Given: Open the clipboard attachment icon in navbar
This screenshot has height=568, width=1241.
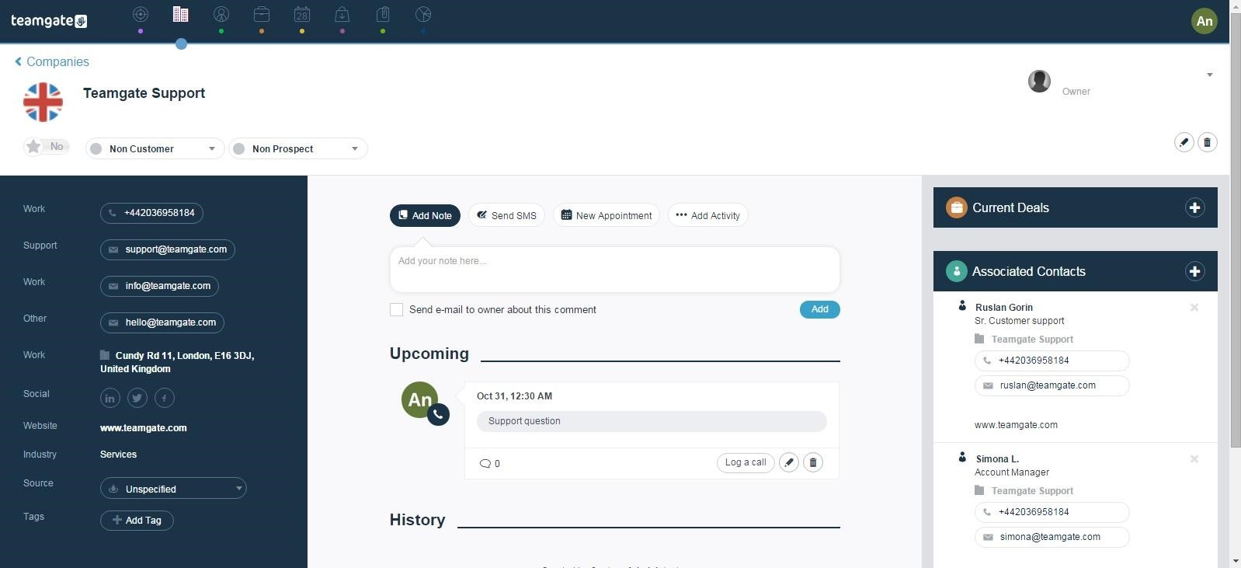Looking at the screenshot, I should click(x=383, y=14).
